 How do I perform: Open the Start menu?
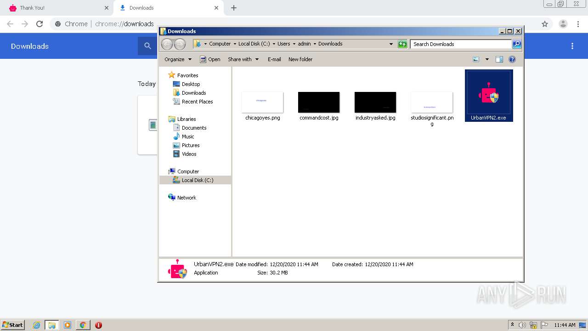coord(13,325)
